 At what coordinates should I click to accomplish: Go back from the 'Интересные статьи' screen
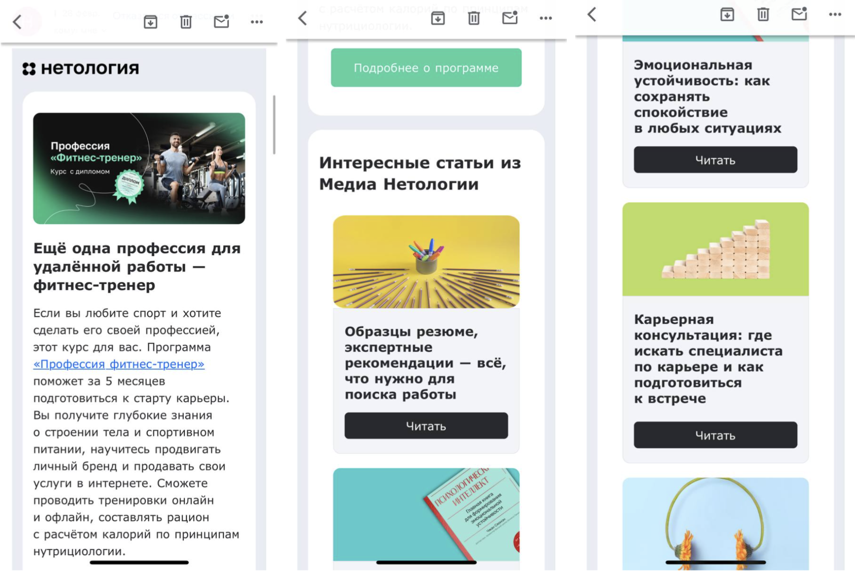(x=302, y=18)
